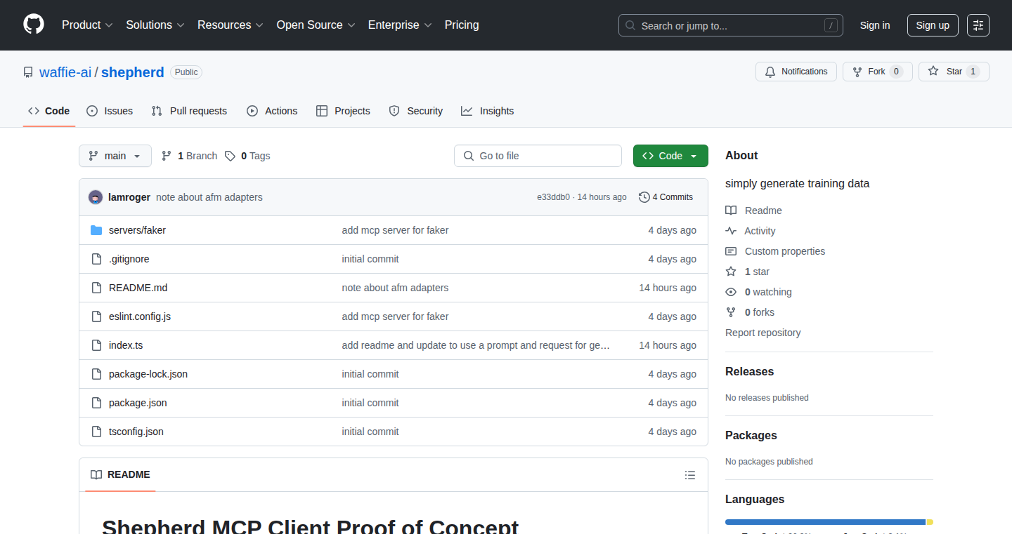Click the Go to file input
The width and height of the screenshot is (1012, 534).
[538, 156]
